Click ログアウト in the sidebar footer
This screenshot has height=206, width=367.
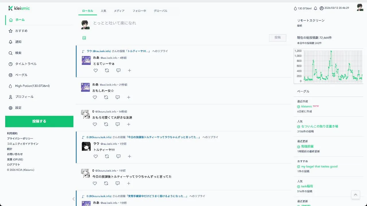coord(13,165)
